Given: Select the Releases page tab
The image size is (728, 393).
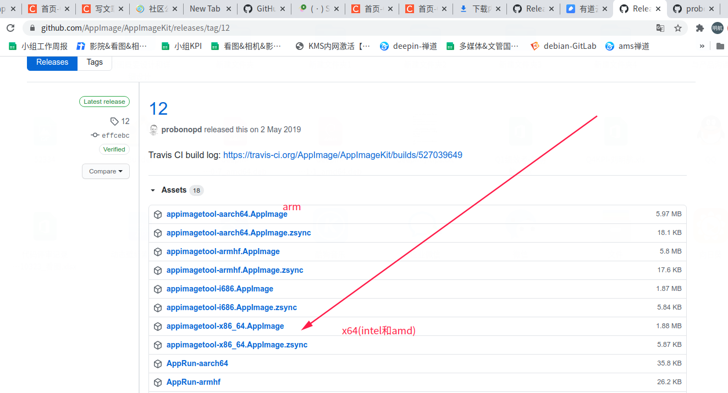Looking at the screenshot, I should tap(52, 62).
